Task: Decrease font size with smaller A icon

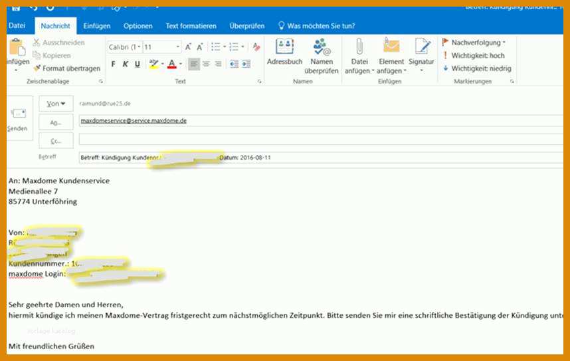Action: tap(199, 47)
